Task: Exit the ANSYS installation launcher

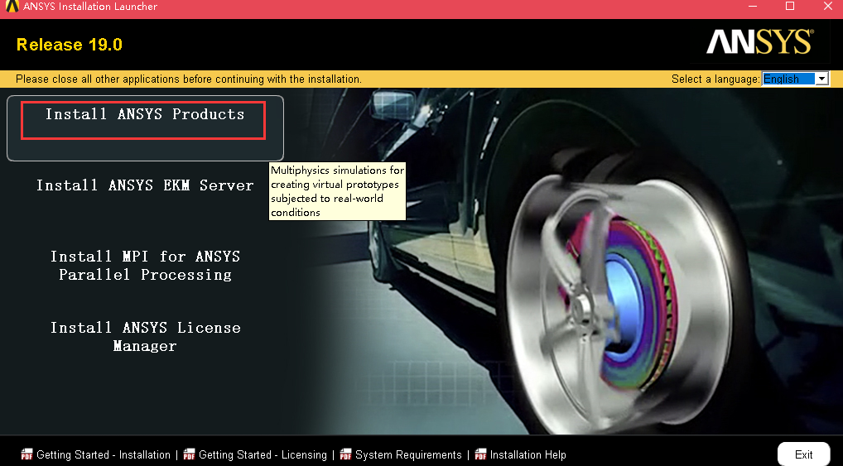Action: 804,454
